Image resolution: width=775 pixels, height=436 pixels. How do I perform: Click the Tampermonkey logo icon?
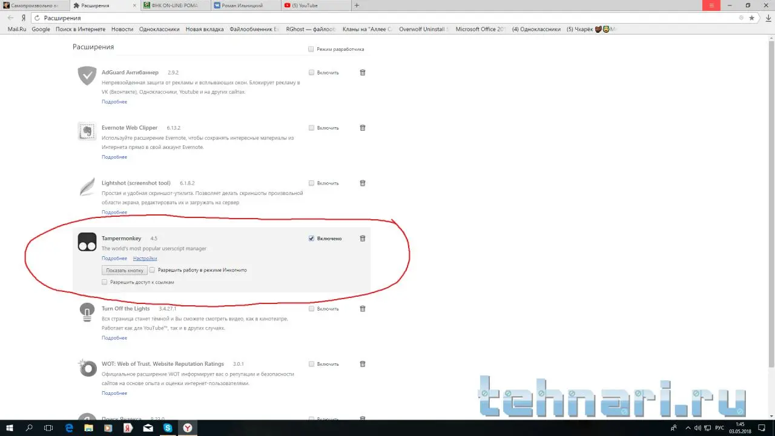[87, 242]
